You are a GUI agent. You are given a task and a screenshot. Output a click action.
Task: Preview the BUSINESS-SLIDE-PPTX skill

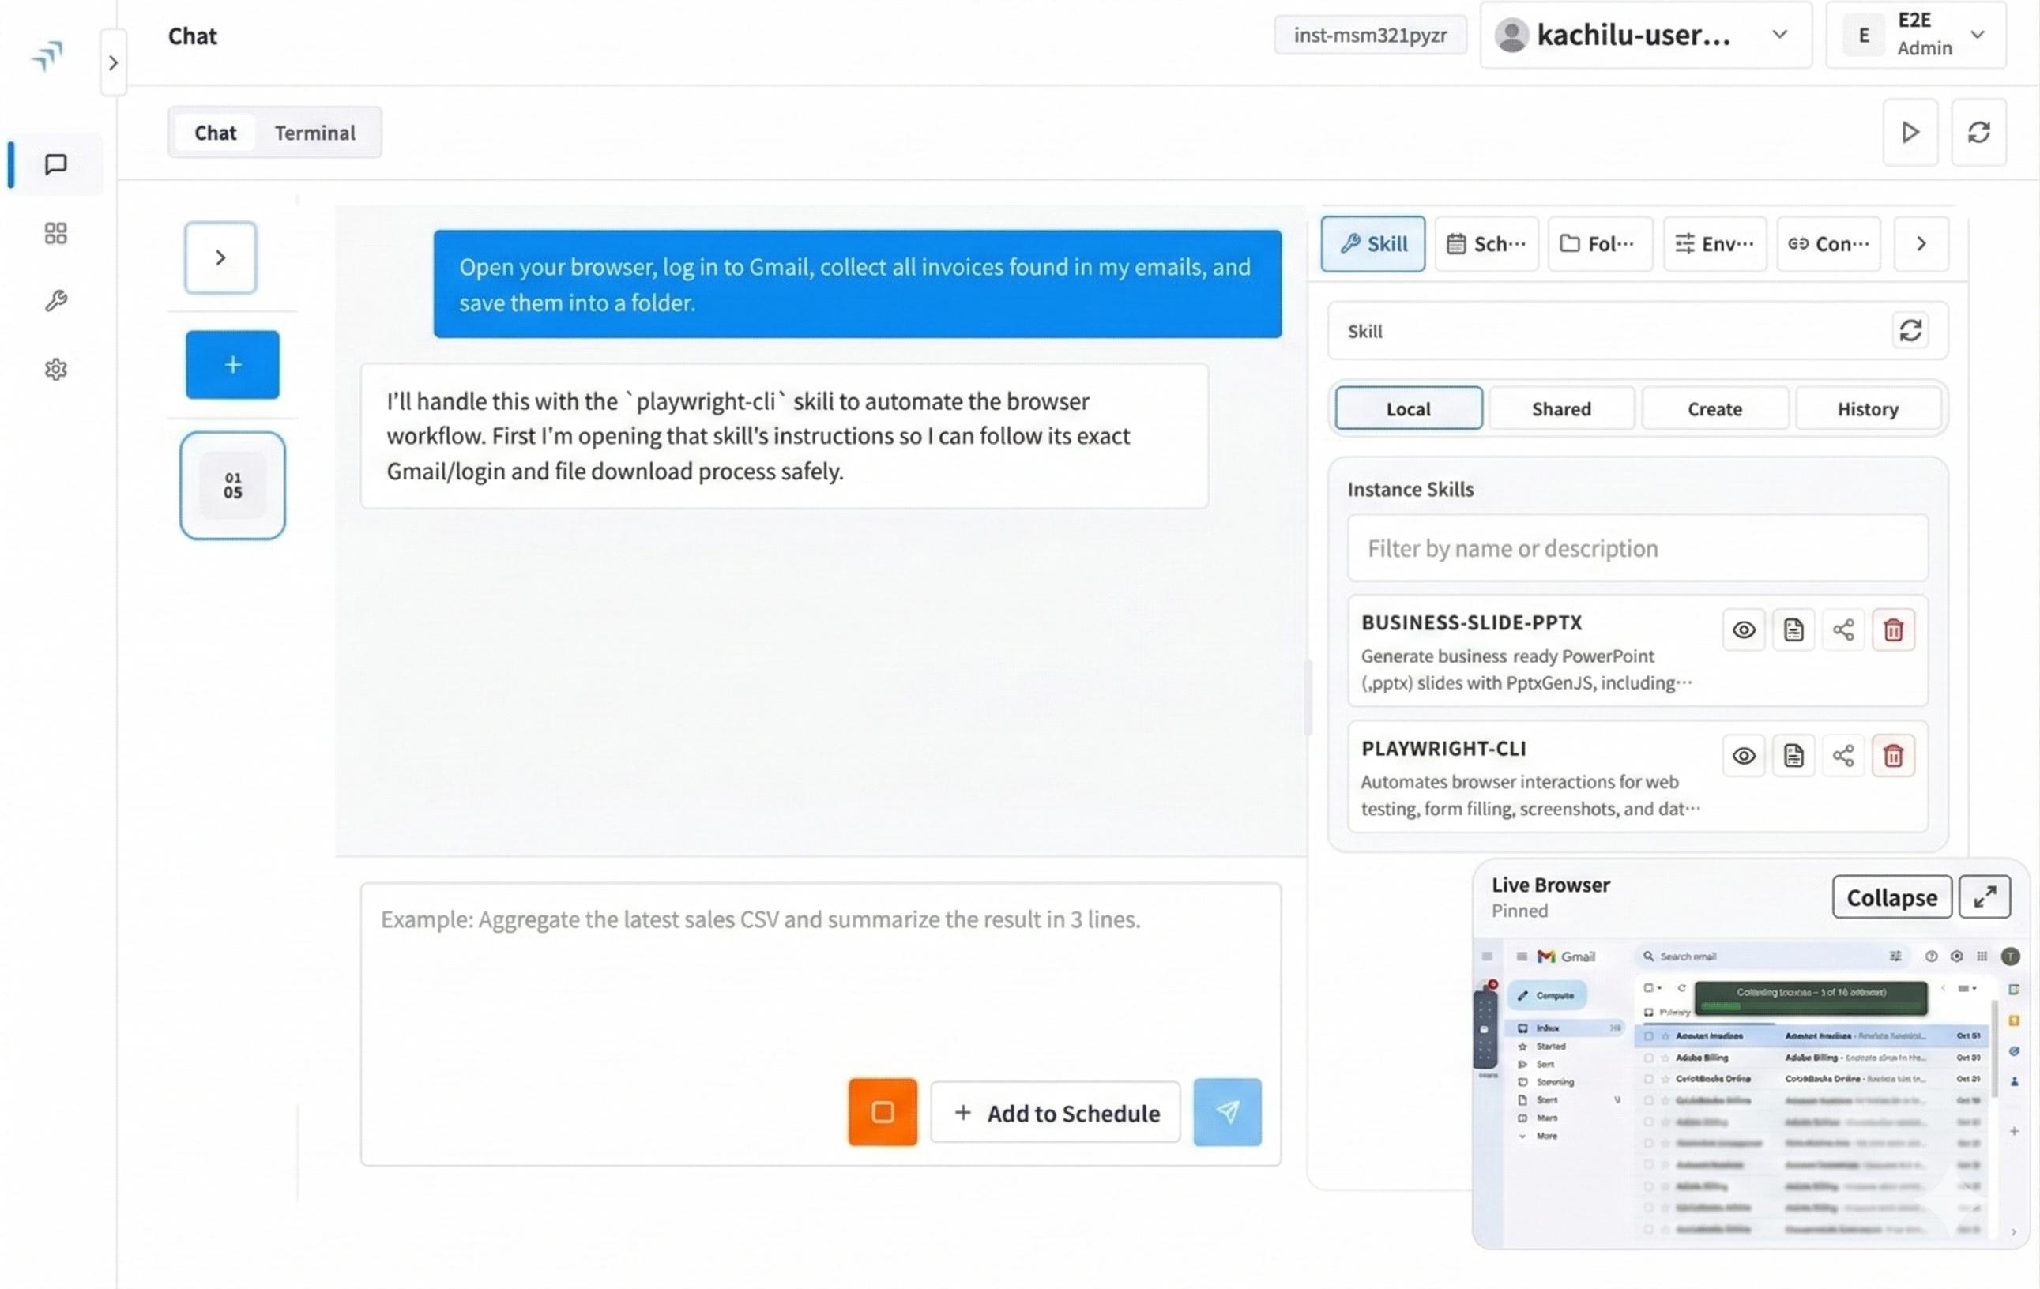coord(1744,629)
